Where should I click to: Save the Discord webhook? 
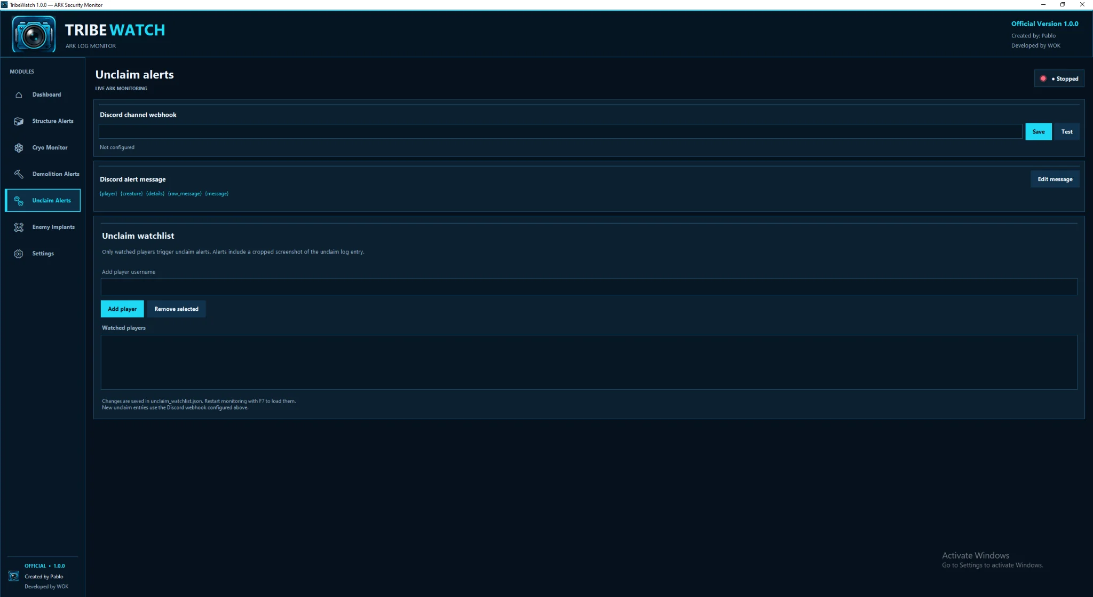click(x=1038, y=132)
